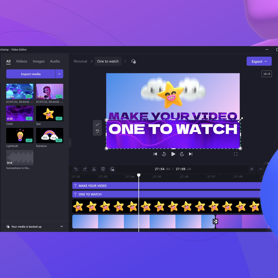Click the top-right crop corner handle
The width and height of the screenshot is (278, 278).
click(240, 120)
